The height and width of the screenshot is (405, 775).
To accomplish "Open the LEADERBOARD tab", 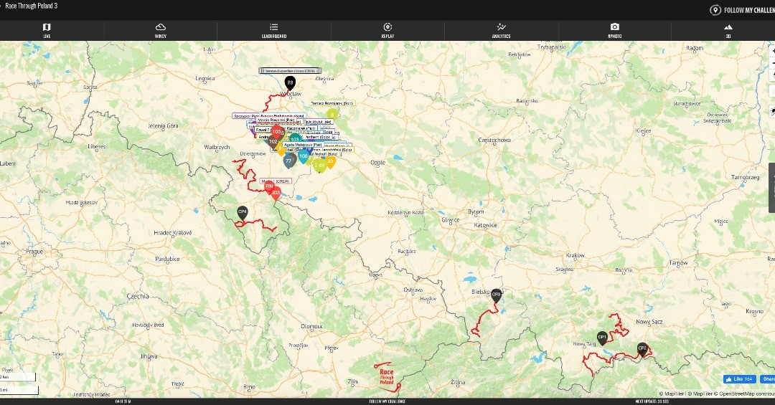I will tap(274, 30).
